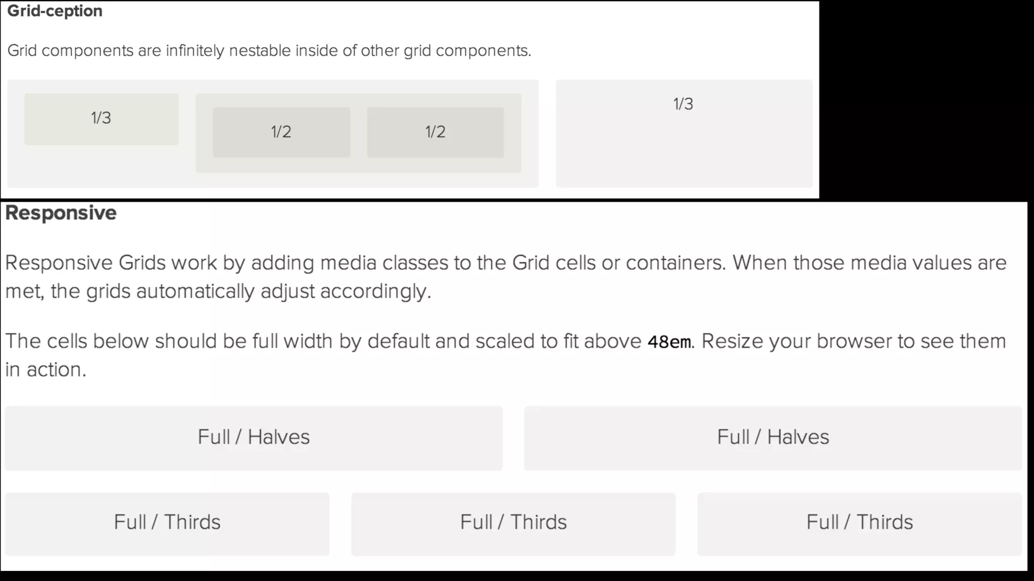Click the first nested 1/2 cell
The width and height of the screenshot is (1034, 581).
281,132
